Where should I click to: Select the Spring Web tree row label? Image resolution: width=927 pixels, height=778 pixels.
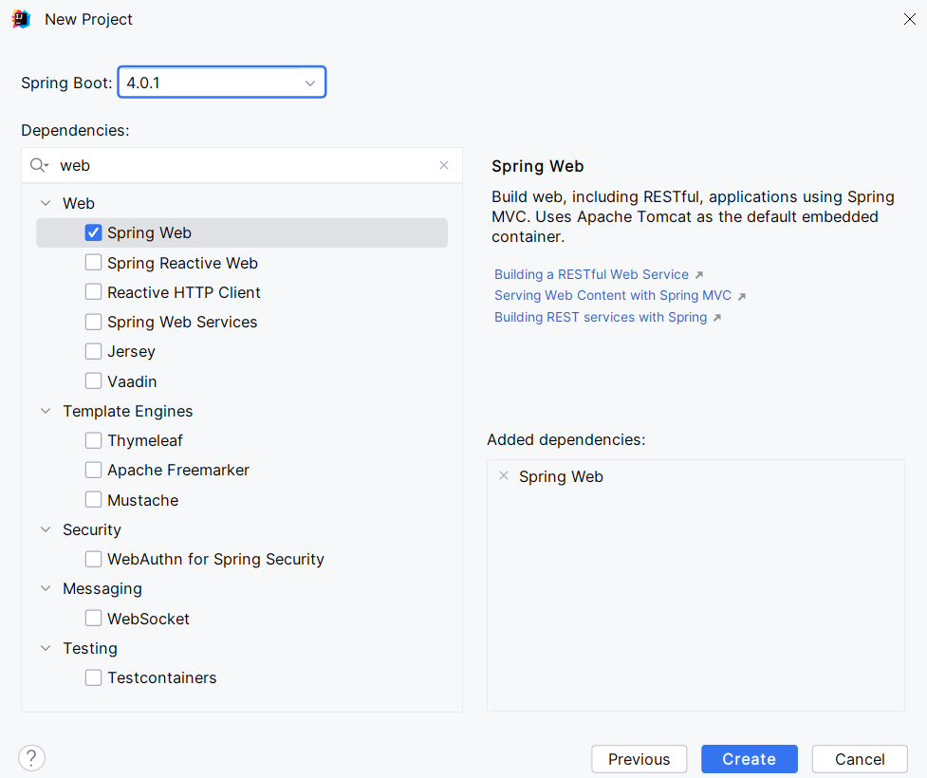tap(149, 232)
